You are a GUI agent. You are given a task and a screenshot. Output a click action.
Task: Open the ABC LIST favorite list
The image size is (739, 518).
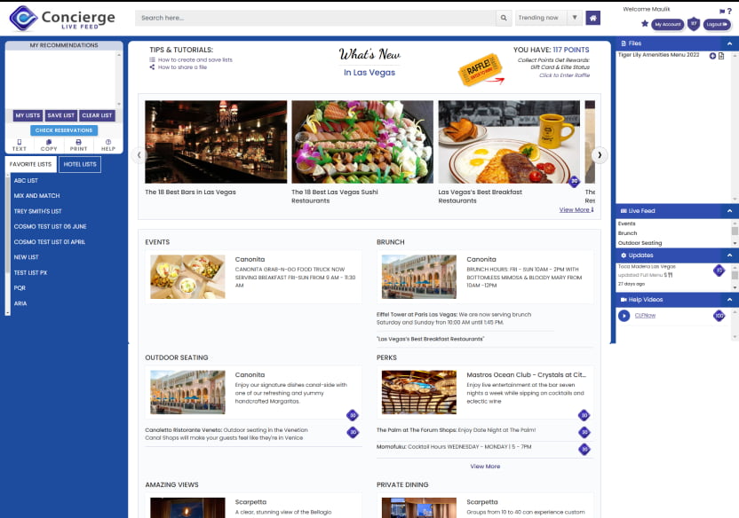point(26,181)
